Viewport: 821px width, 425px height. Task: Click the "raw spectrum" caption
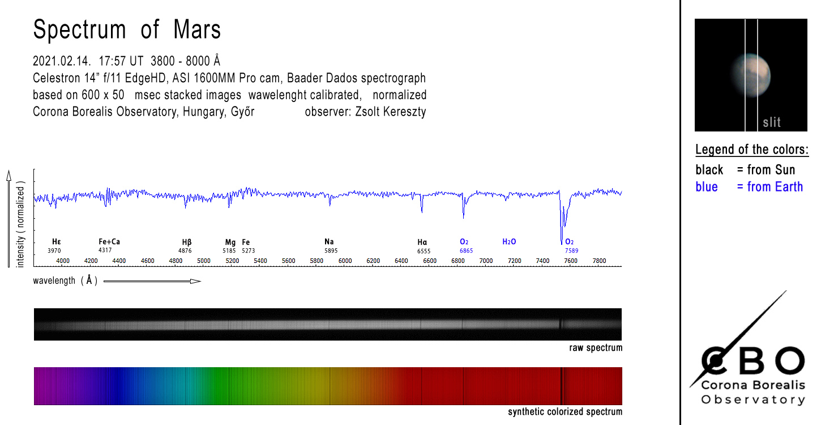pyautogui.click(x=596, y=348)
